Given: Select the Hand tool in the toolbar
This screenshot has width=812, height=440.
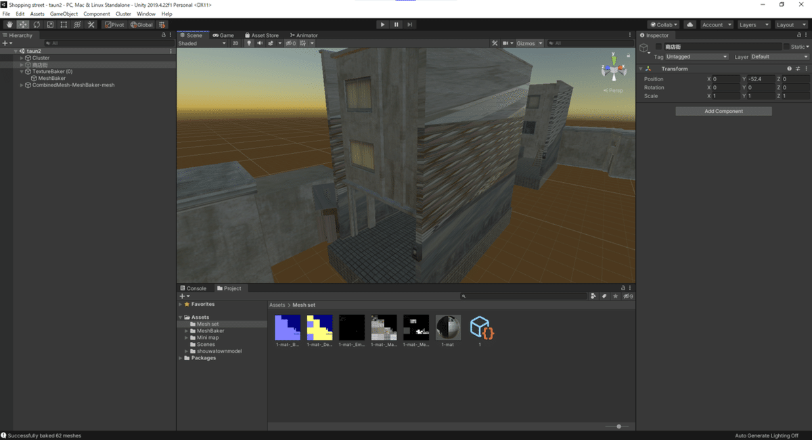Looking at the screenshot, I should pos(9,24).
